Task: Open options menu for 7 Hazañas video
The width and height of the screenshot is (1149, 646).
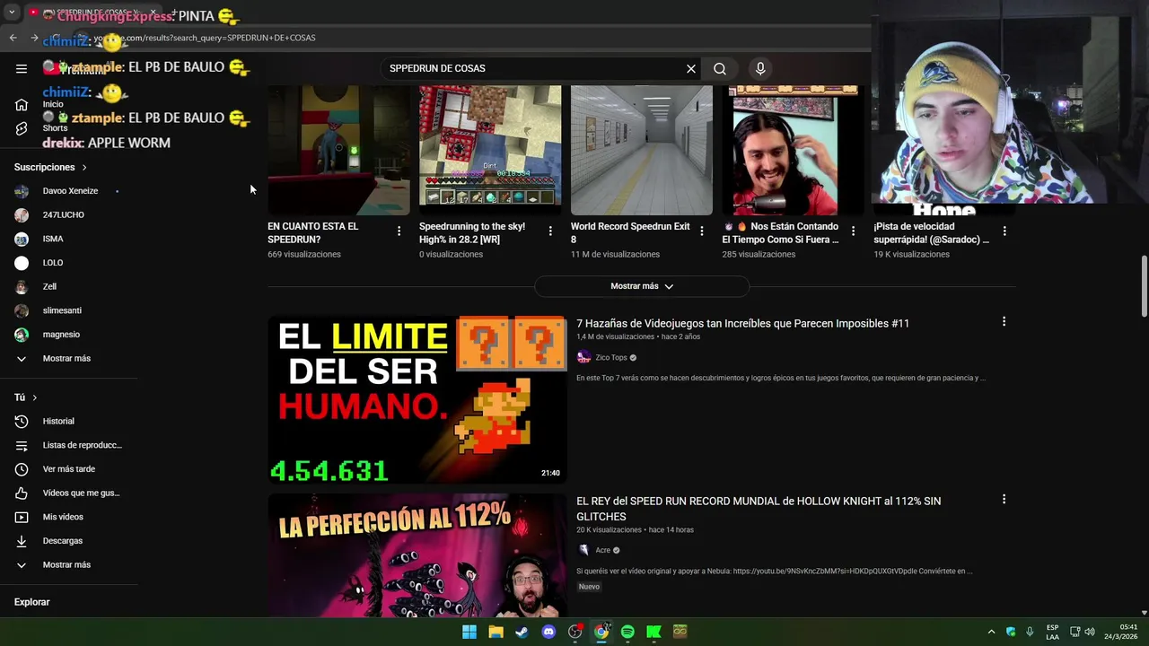Action: tap(1004, 321)
